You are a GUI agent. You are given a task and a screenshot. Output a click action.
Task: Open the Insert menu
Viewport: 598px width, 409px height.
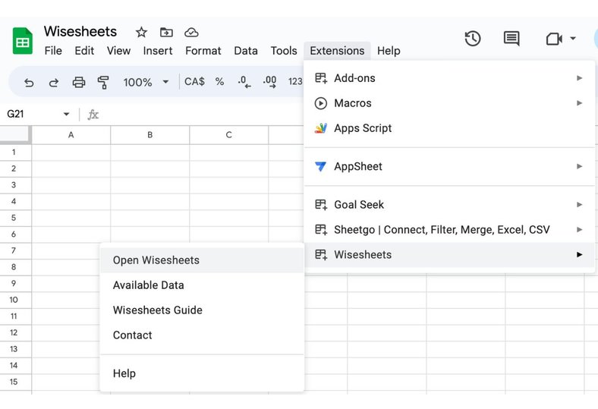point(158,51)
